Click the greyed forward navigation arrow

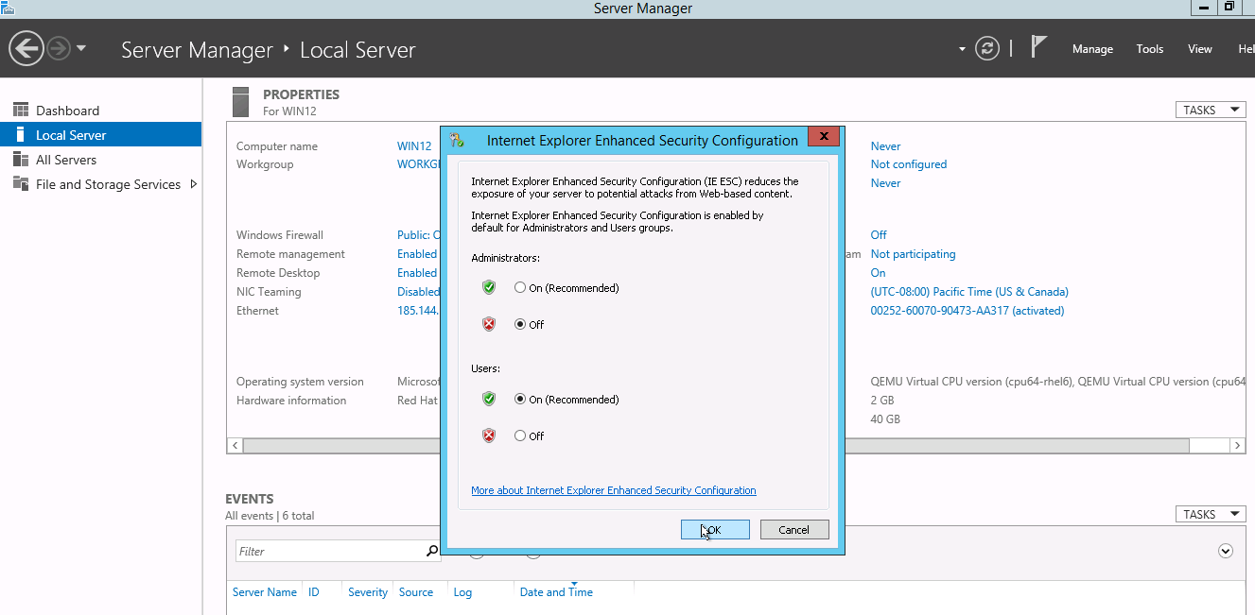click(x=59, y=48)
